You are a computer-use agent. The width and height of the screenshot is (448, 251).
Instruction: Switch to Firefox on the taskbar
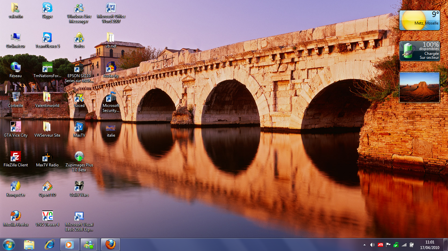111,244
